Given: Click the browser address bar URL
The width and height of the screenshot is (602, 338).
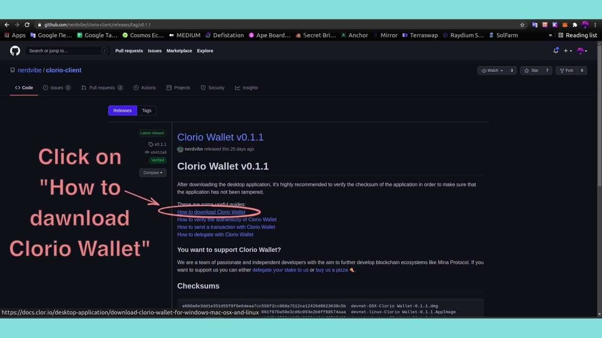Looking at the screenshot, I should 97,25.
